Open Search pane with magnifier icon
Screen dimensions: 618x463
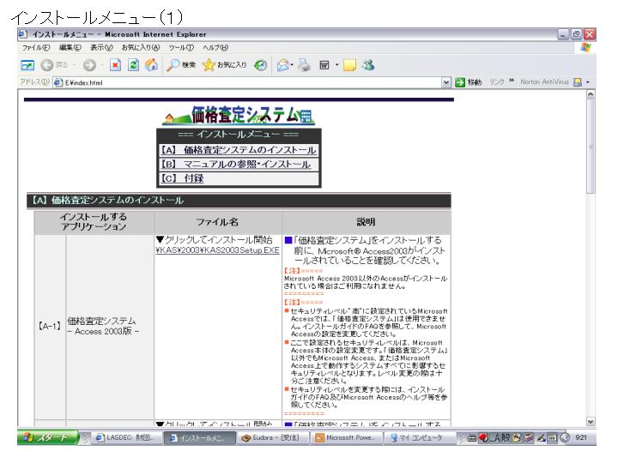point(173,65)
